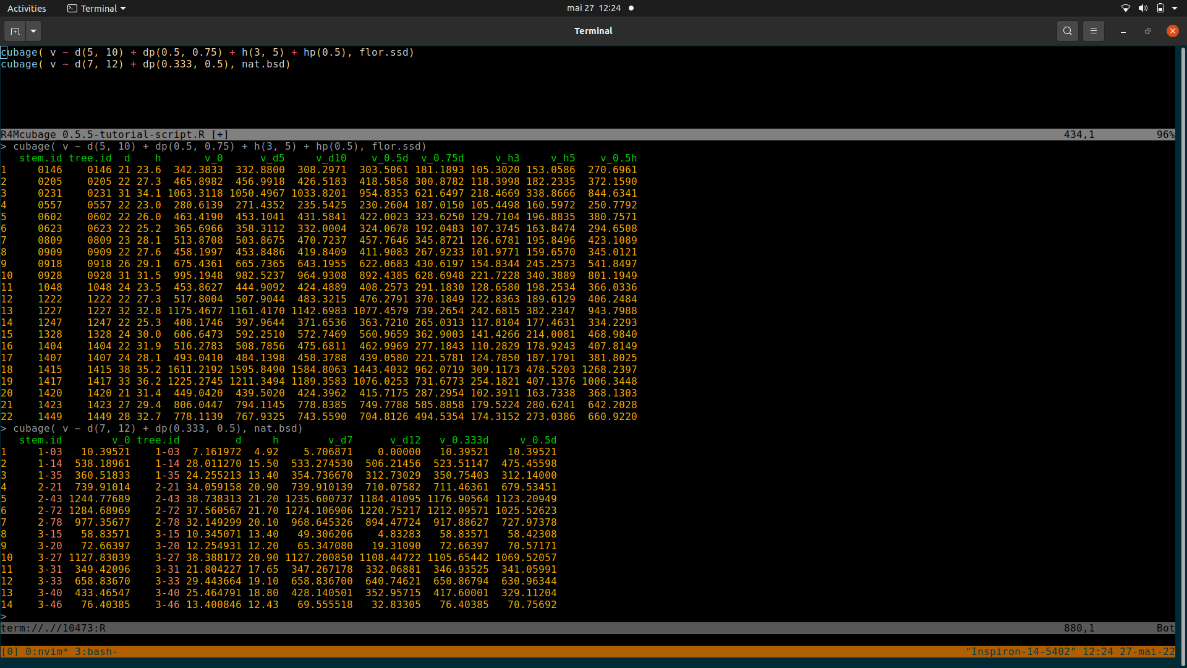The image size is (1187, 668).
Task: Open the hamburger menu in header bar
Action: click(1093, 31)
